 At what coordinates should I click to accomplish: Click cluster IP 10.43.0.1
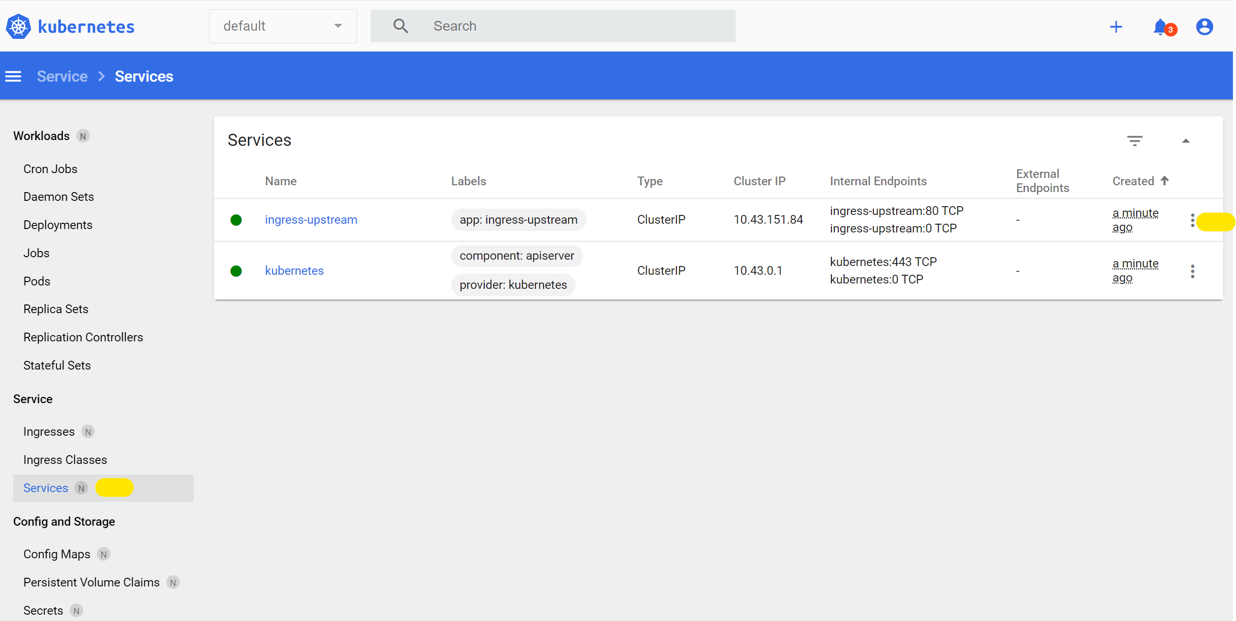point(758,271)
